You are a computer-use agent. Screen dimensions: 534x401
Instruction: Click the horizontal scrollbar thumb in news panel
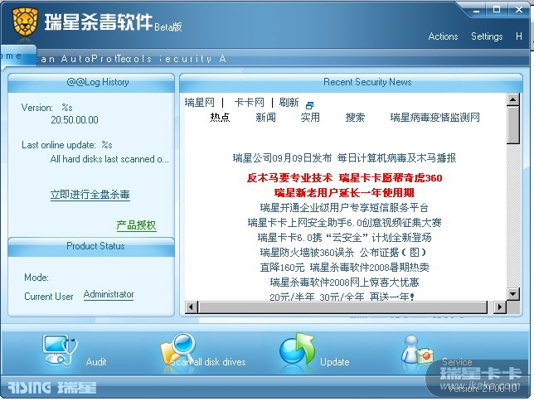pos(343,307)
